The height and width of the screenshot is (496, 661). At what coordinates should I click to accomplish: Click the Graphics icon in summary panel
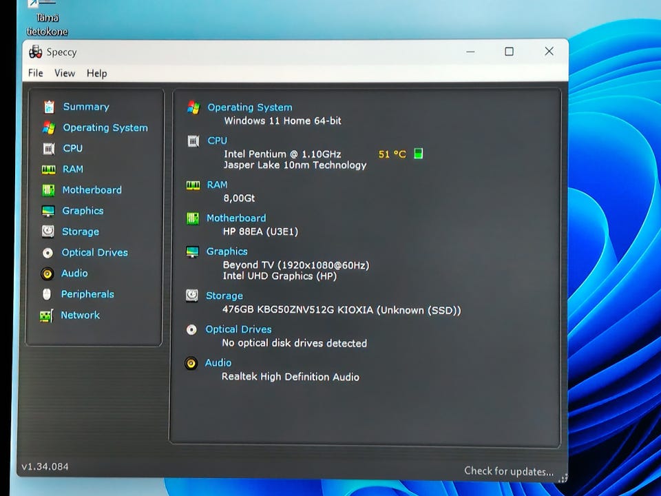tap(192, 252)
